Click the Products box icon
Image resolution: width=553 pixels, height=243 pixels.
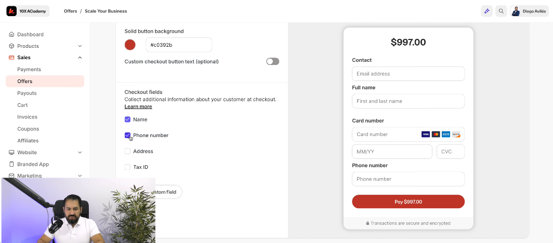(x=11, y=46)
